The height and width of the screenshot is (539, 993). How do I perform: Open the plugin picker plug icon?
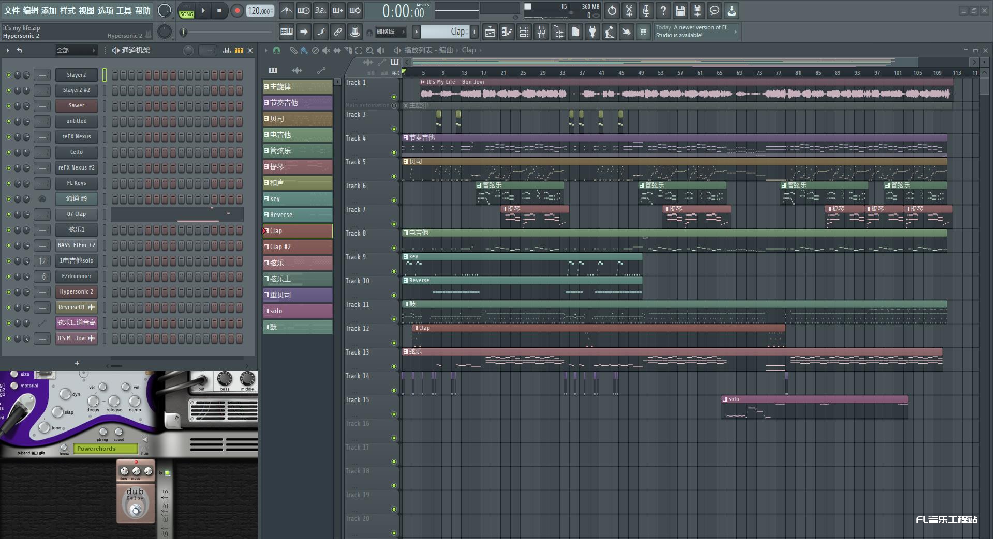592,32
